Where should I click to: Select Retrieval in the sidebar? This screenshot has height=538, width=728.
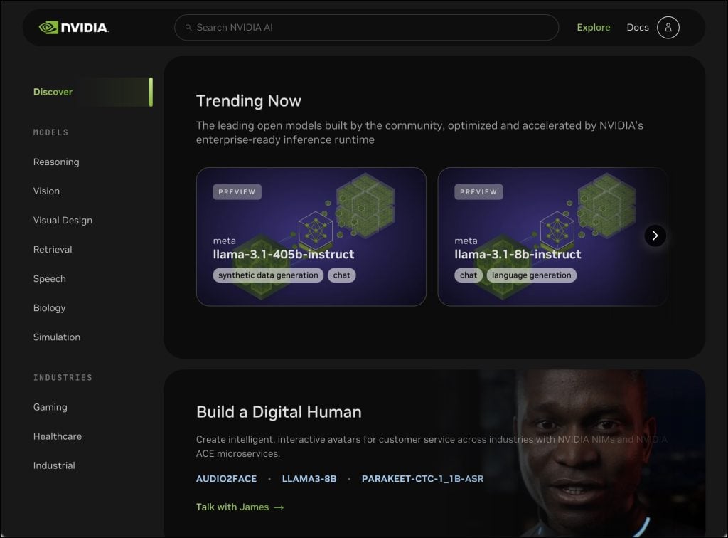click(x=53, y=250)
